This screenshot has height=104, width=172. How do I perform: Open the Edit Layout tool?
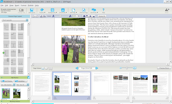(32, 11)
